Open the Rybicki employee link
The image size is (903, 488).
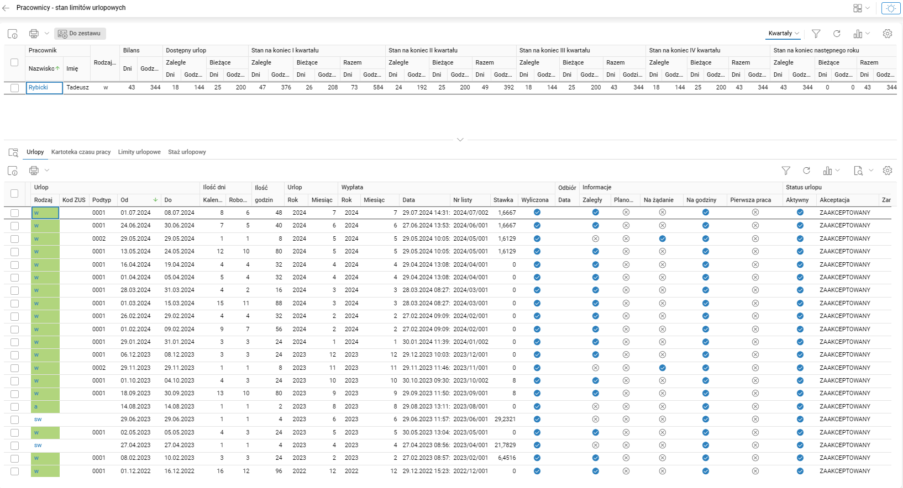[x=38, y=87]
